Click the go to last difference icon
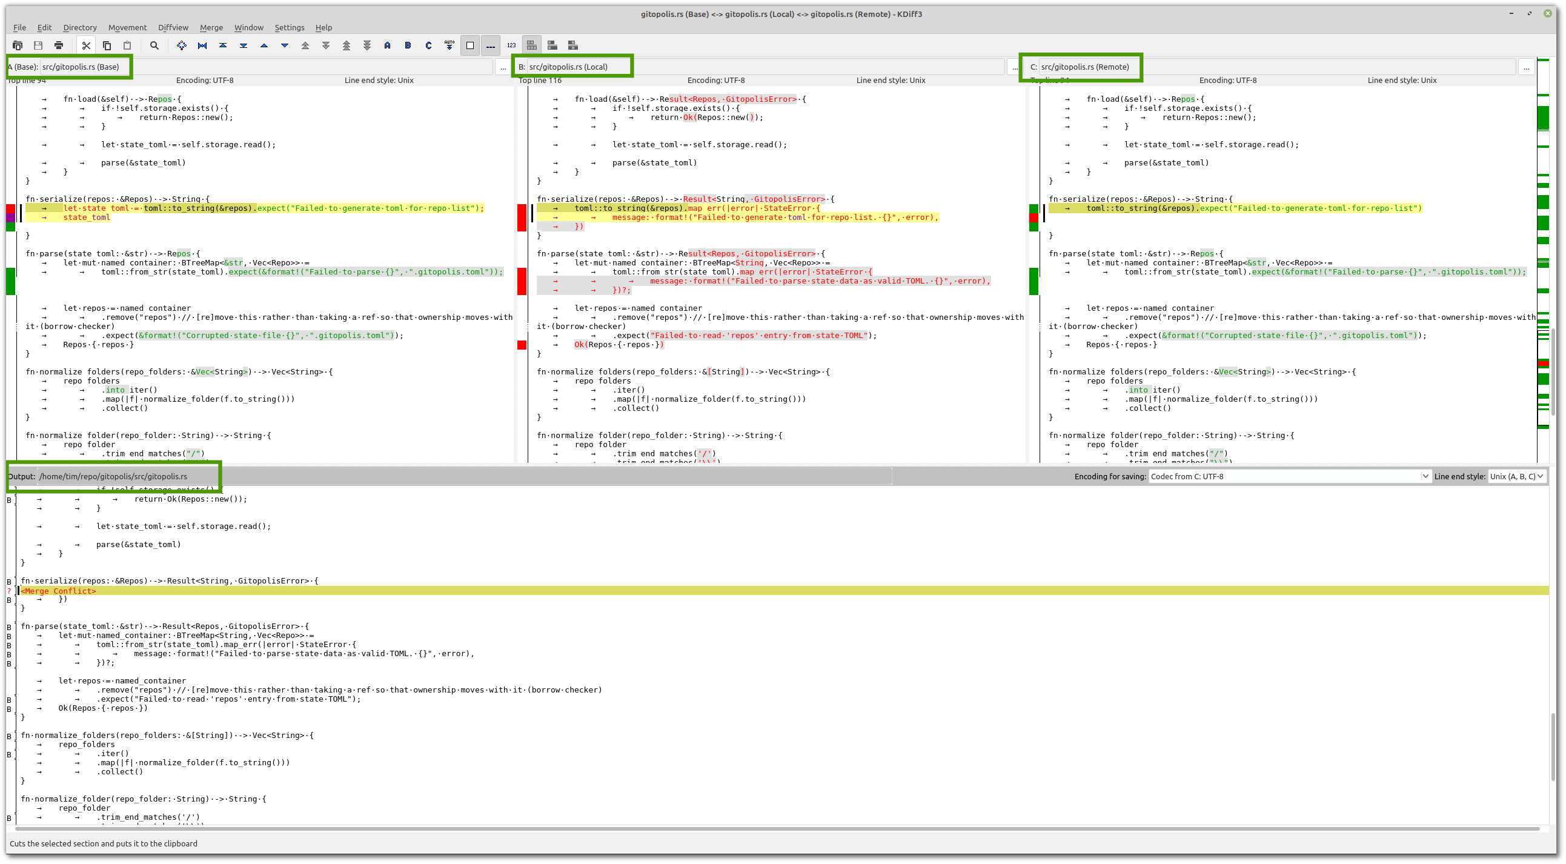Screen dimensions: 1566x864 [x=244, y=45]
